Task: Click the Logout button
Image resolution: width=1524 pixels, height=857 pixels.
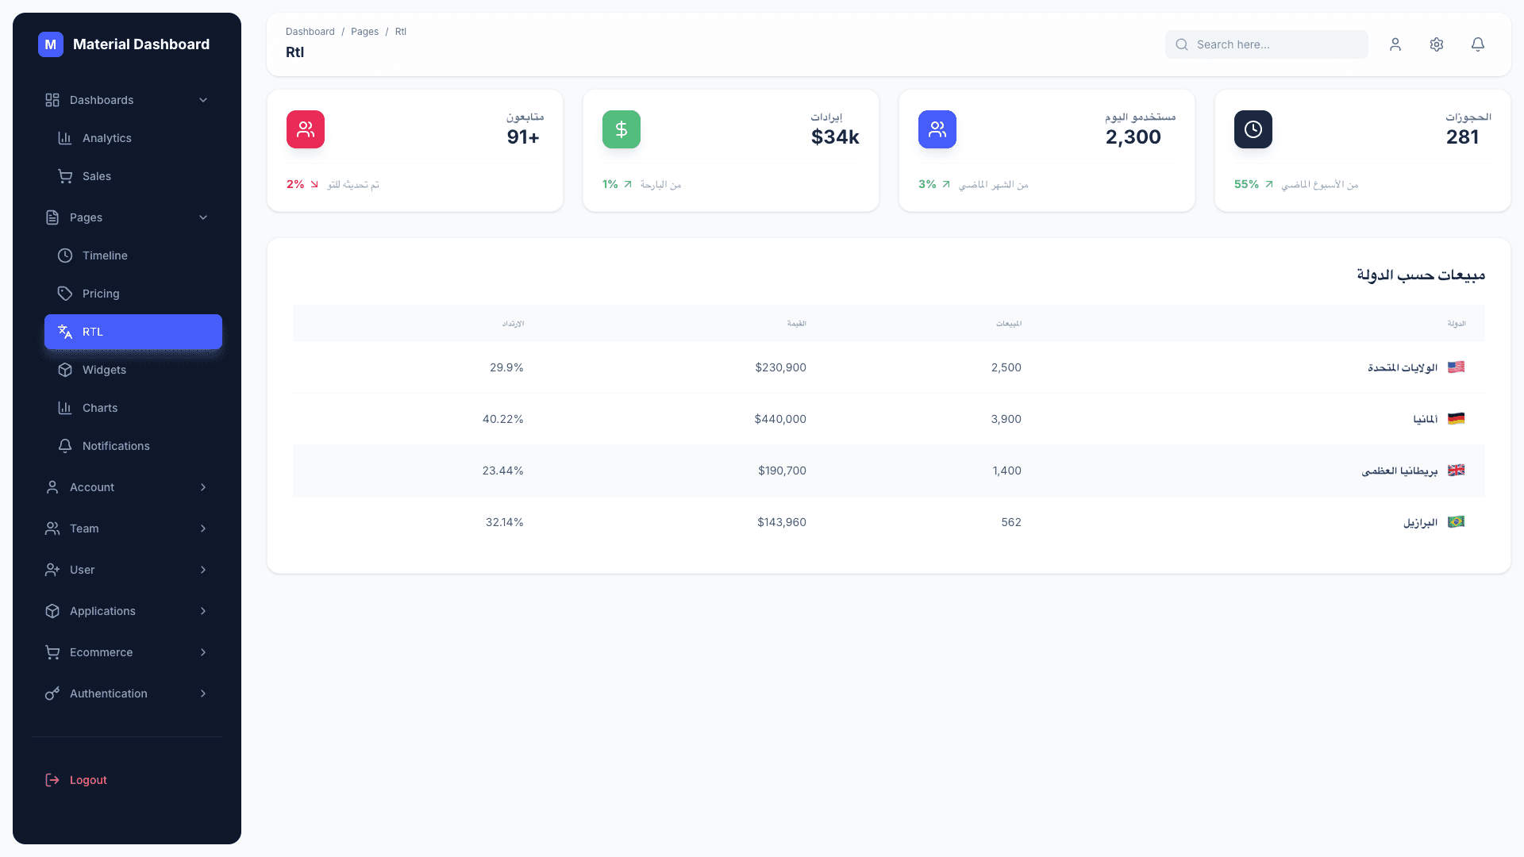Action: point(87,779)
